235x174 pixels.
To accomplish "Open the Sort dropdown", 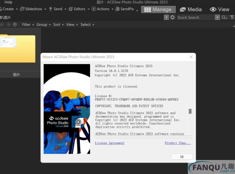I will pyautogui.click(x=58, y=25).
